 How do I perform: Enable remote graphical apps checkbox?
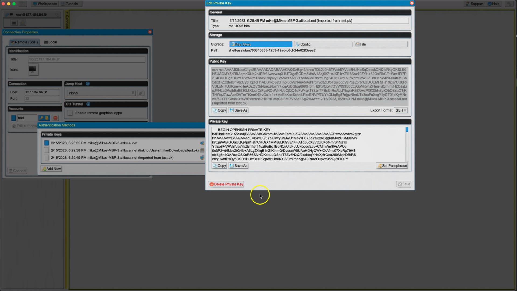coord(70,113)
